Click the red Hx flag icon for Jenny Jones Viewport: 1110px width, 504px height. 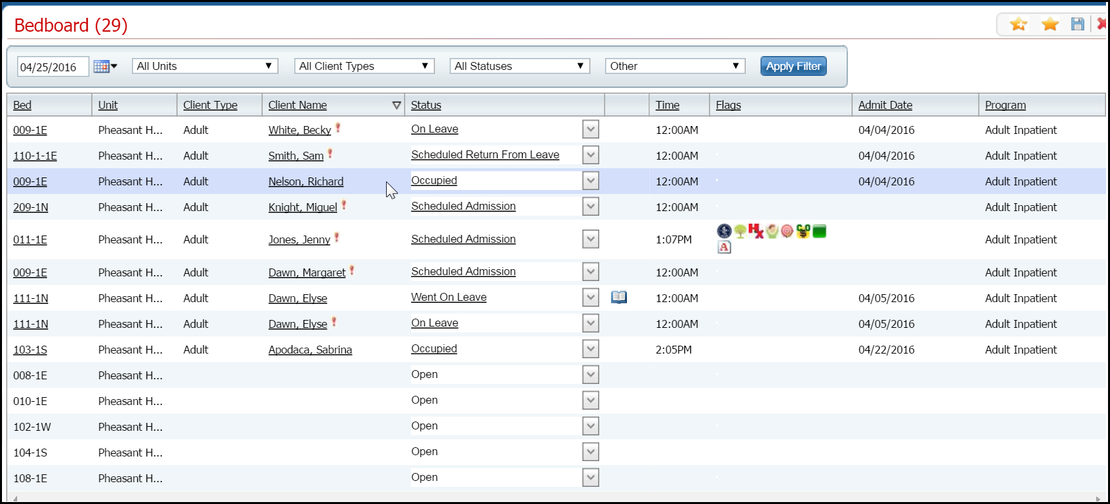click(756, 231)
